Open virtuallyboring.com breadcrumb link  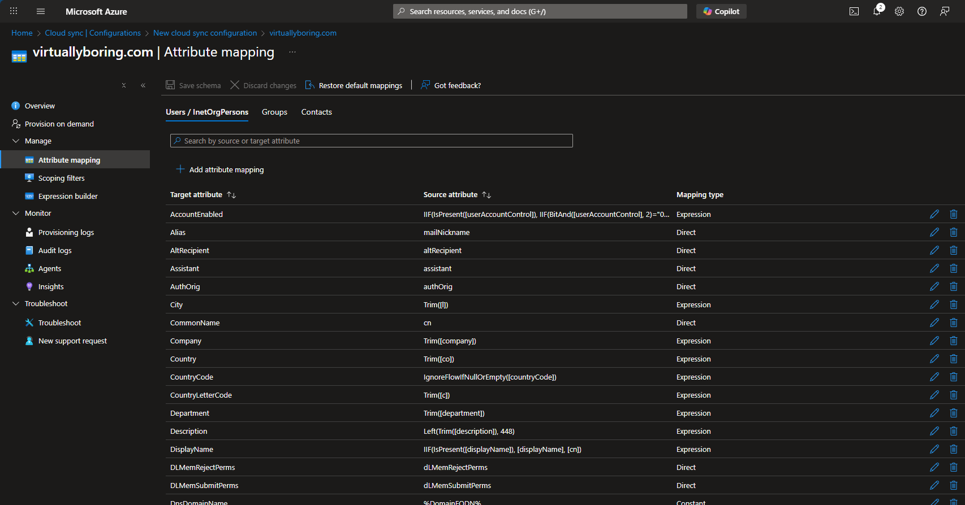tap(303, 33)
